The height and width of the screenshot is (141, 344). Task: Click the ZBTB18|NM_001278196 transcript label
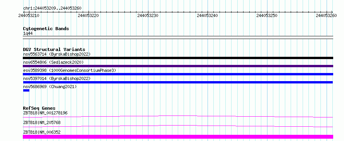coord(45,113)
